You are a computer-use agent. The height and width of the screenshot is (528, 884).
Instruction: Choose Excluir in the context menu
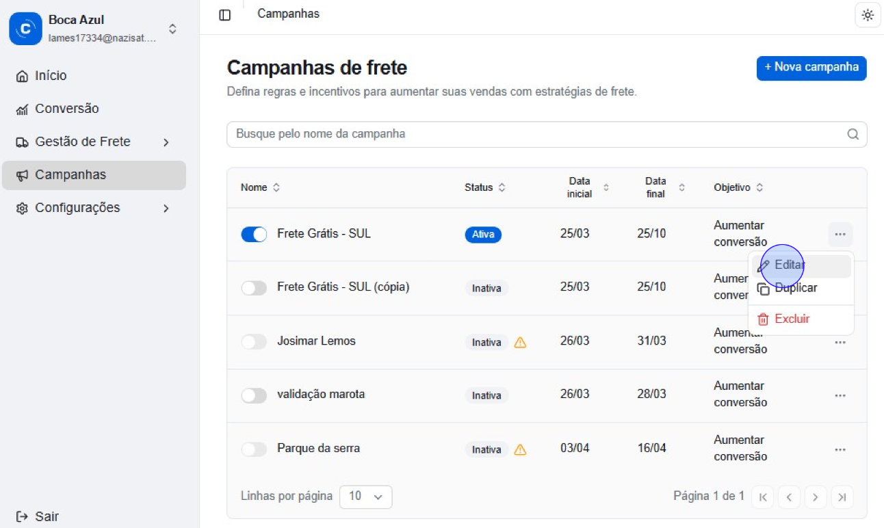pos(792,319)
